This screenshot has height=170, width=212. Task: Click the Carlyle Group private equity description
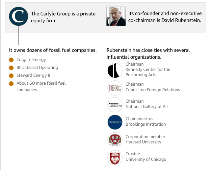tap(63, 17)
